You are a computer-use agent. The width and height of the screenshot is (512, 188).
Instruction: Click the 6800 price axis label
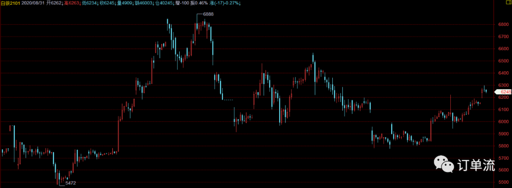(x=504, y=25)
